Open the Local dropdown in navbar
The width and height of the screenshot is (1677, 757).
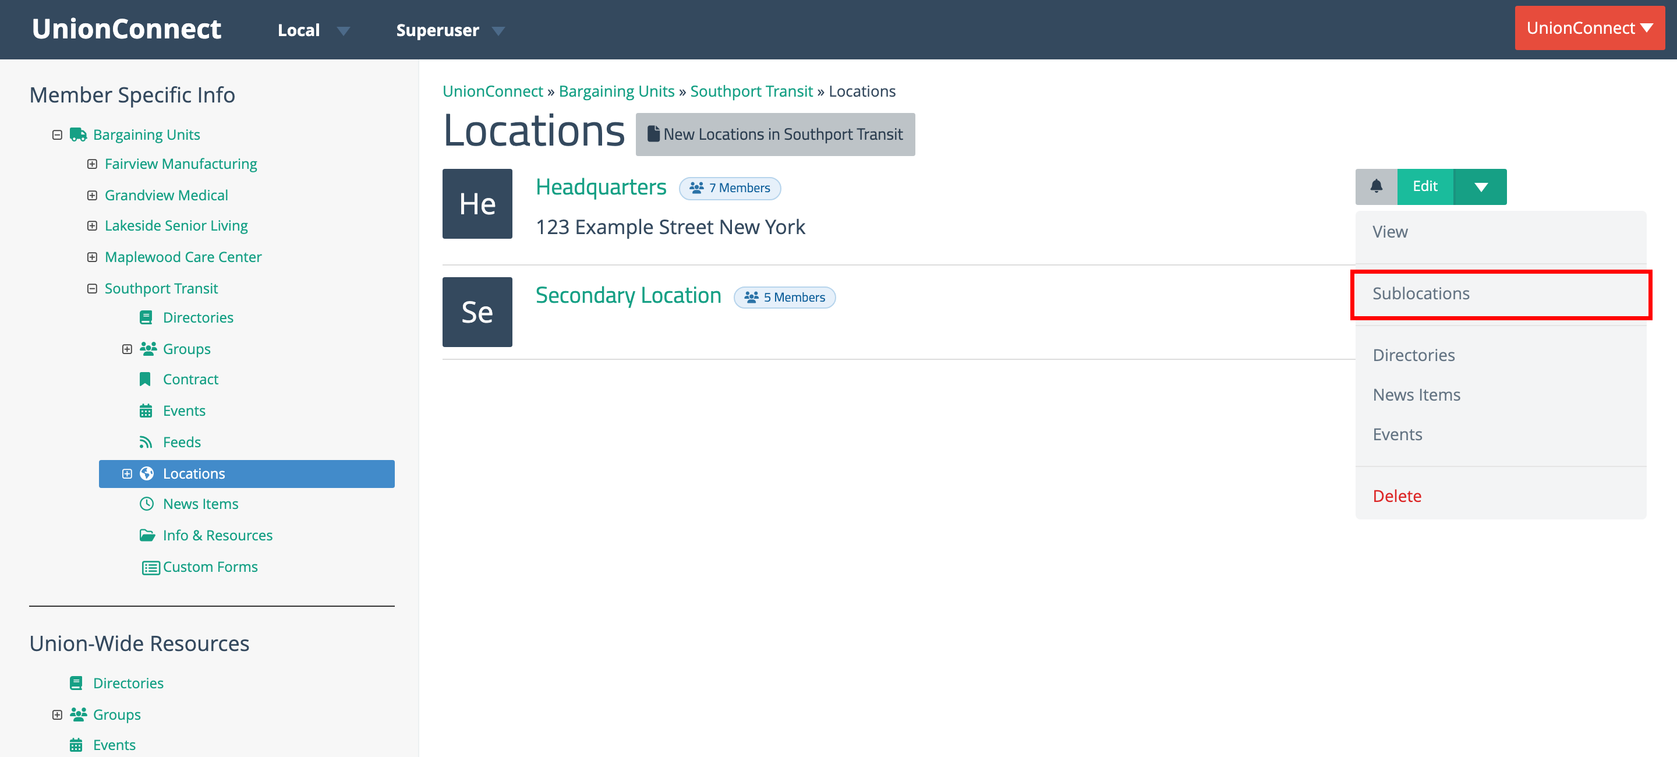(x=313, y=30)
